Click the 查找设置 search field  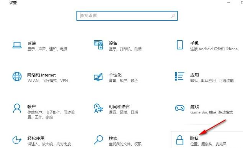[127, 16]
